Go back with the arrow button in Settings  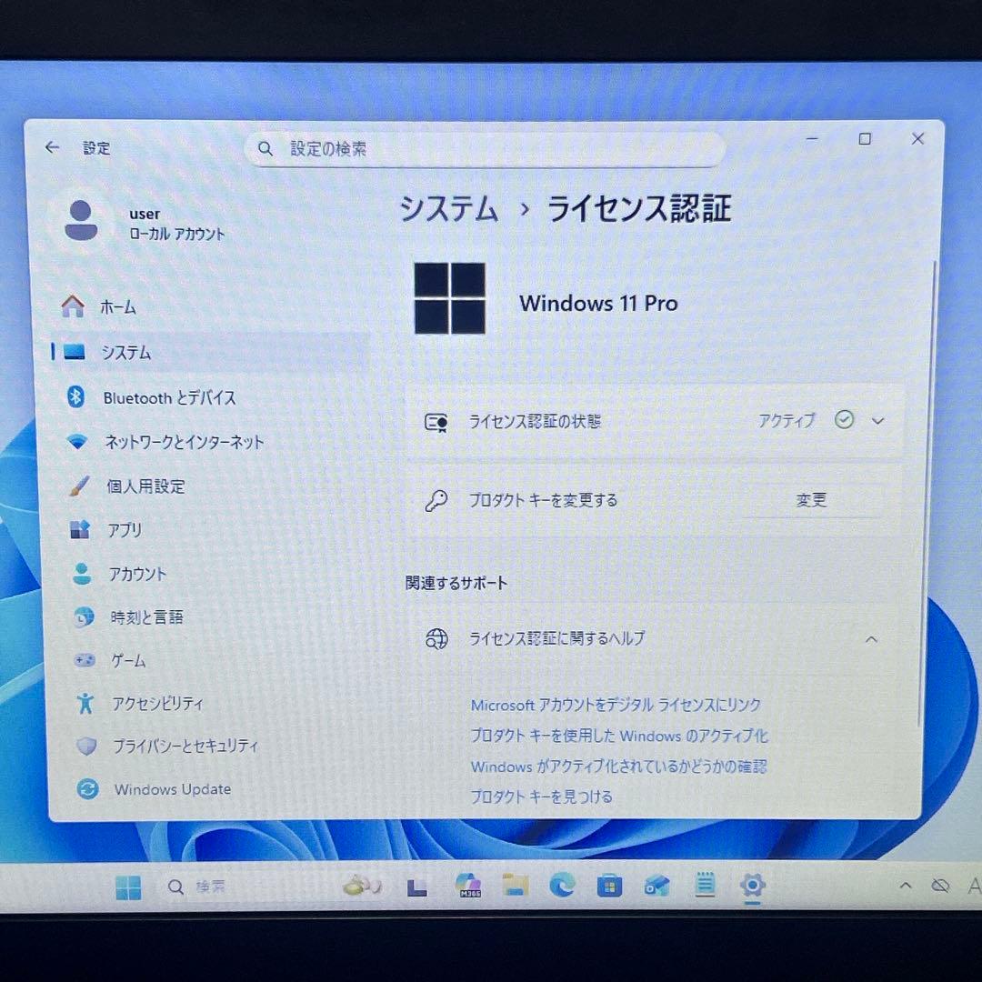click(53, 148)
